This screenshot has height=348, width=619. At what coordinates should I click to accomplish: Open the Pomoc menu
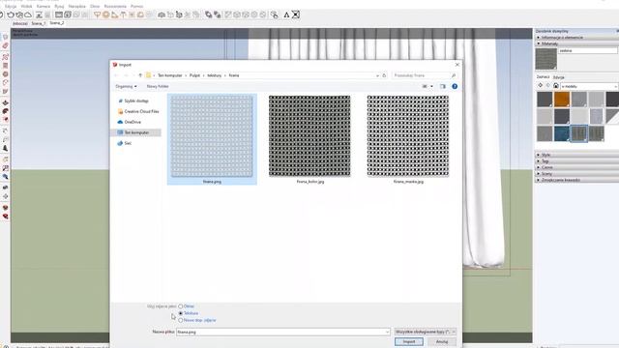coord(136,7)
